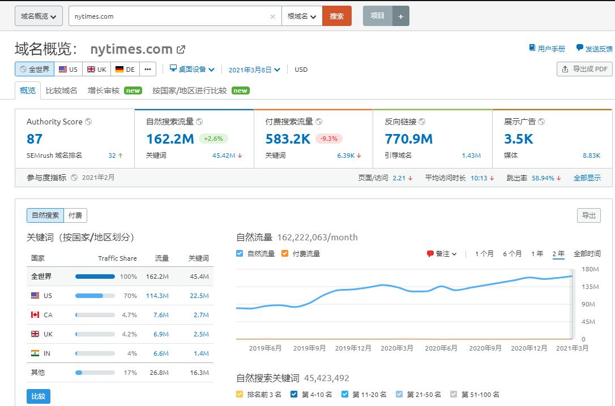Click the blue 比较 button
The image size is (615, 406).
coord(39,396)
